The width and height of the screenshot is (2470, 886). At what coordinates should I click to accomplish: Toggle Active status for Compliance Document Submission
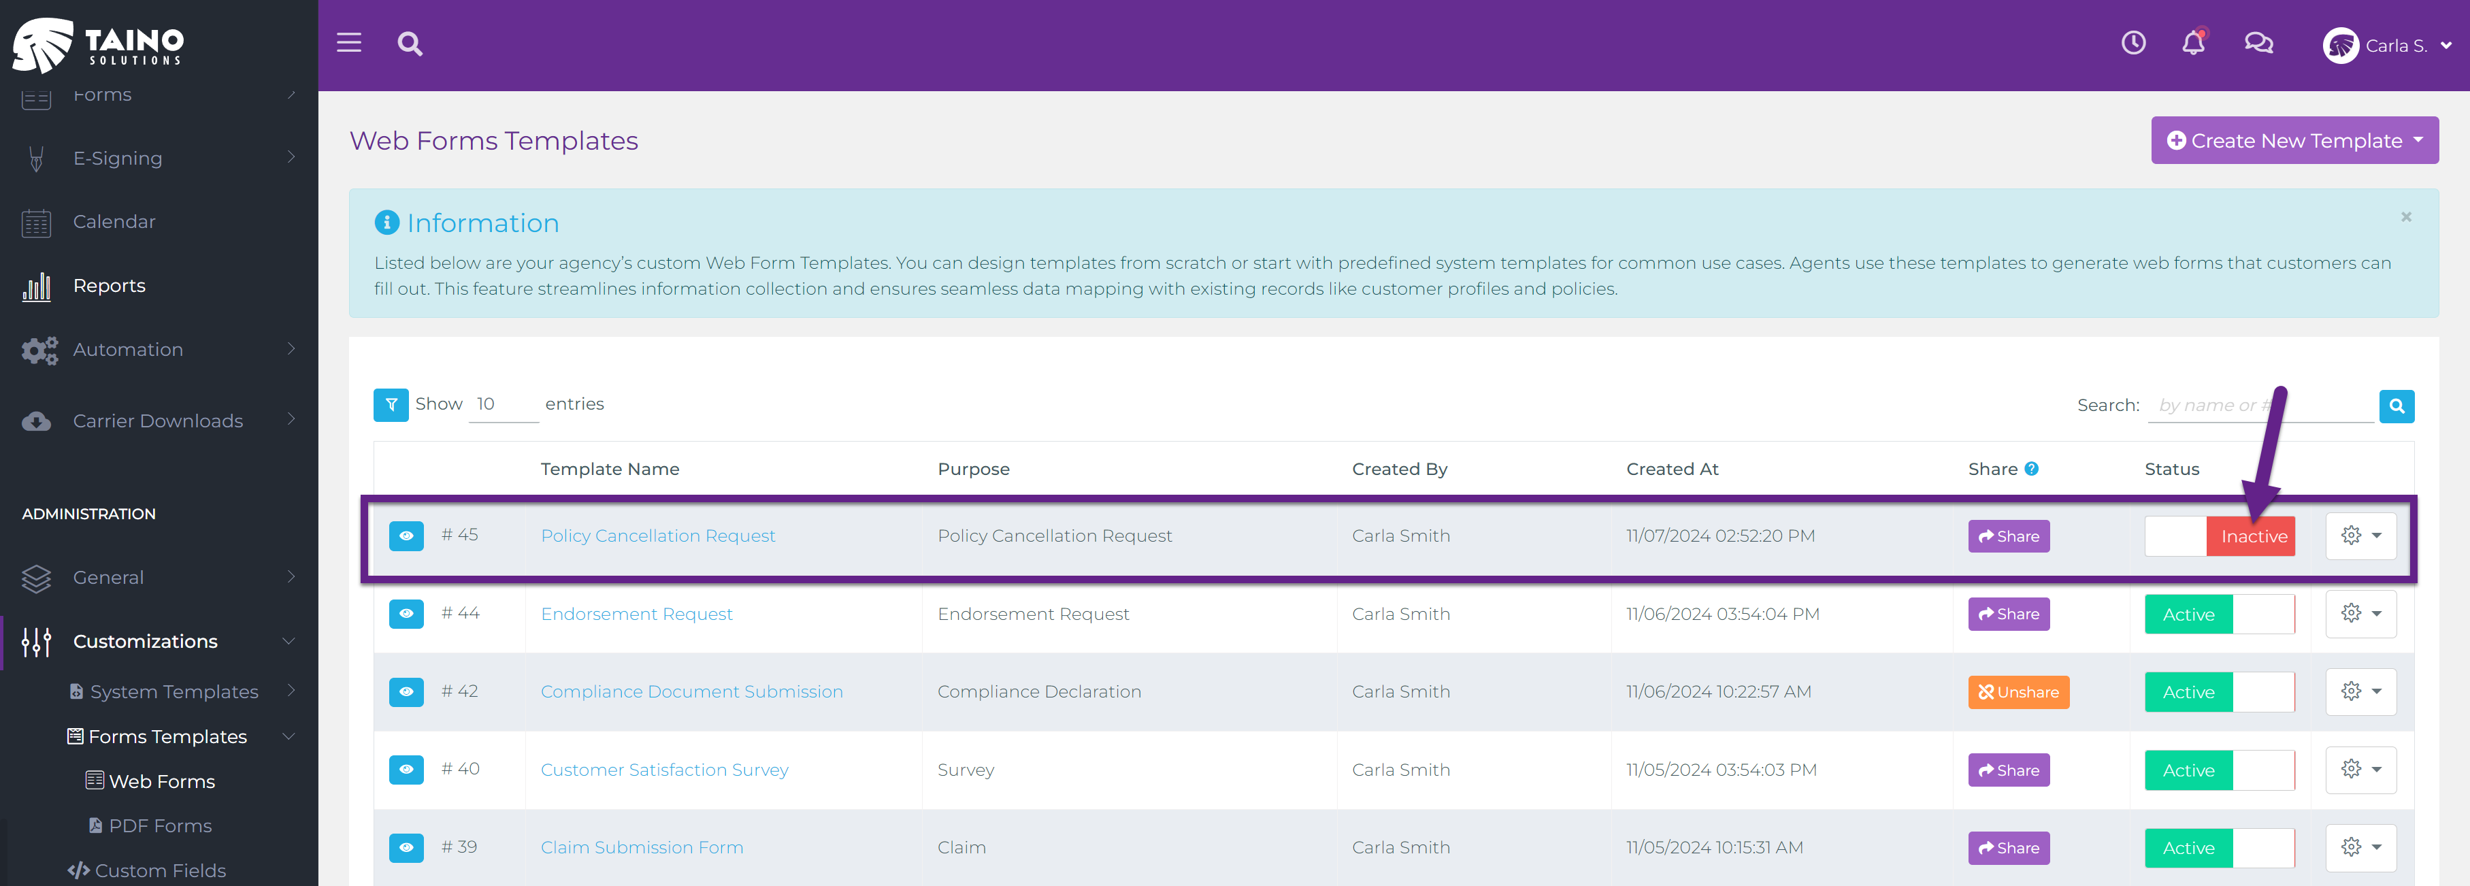(x=2219, y=692)
